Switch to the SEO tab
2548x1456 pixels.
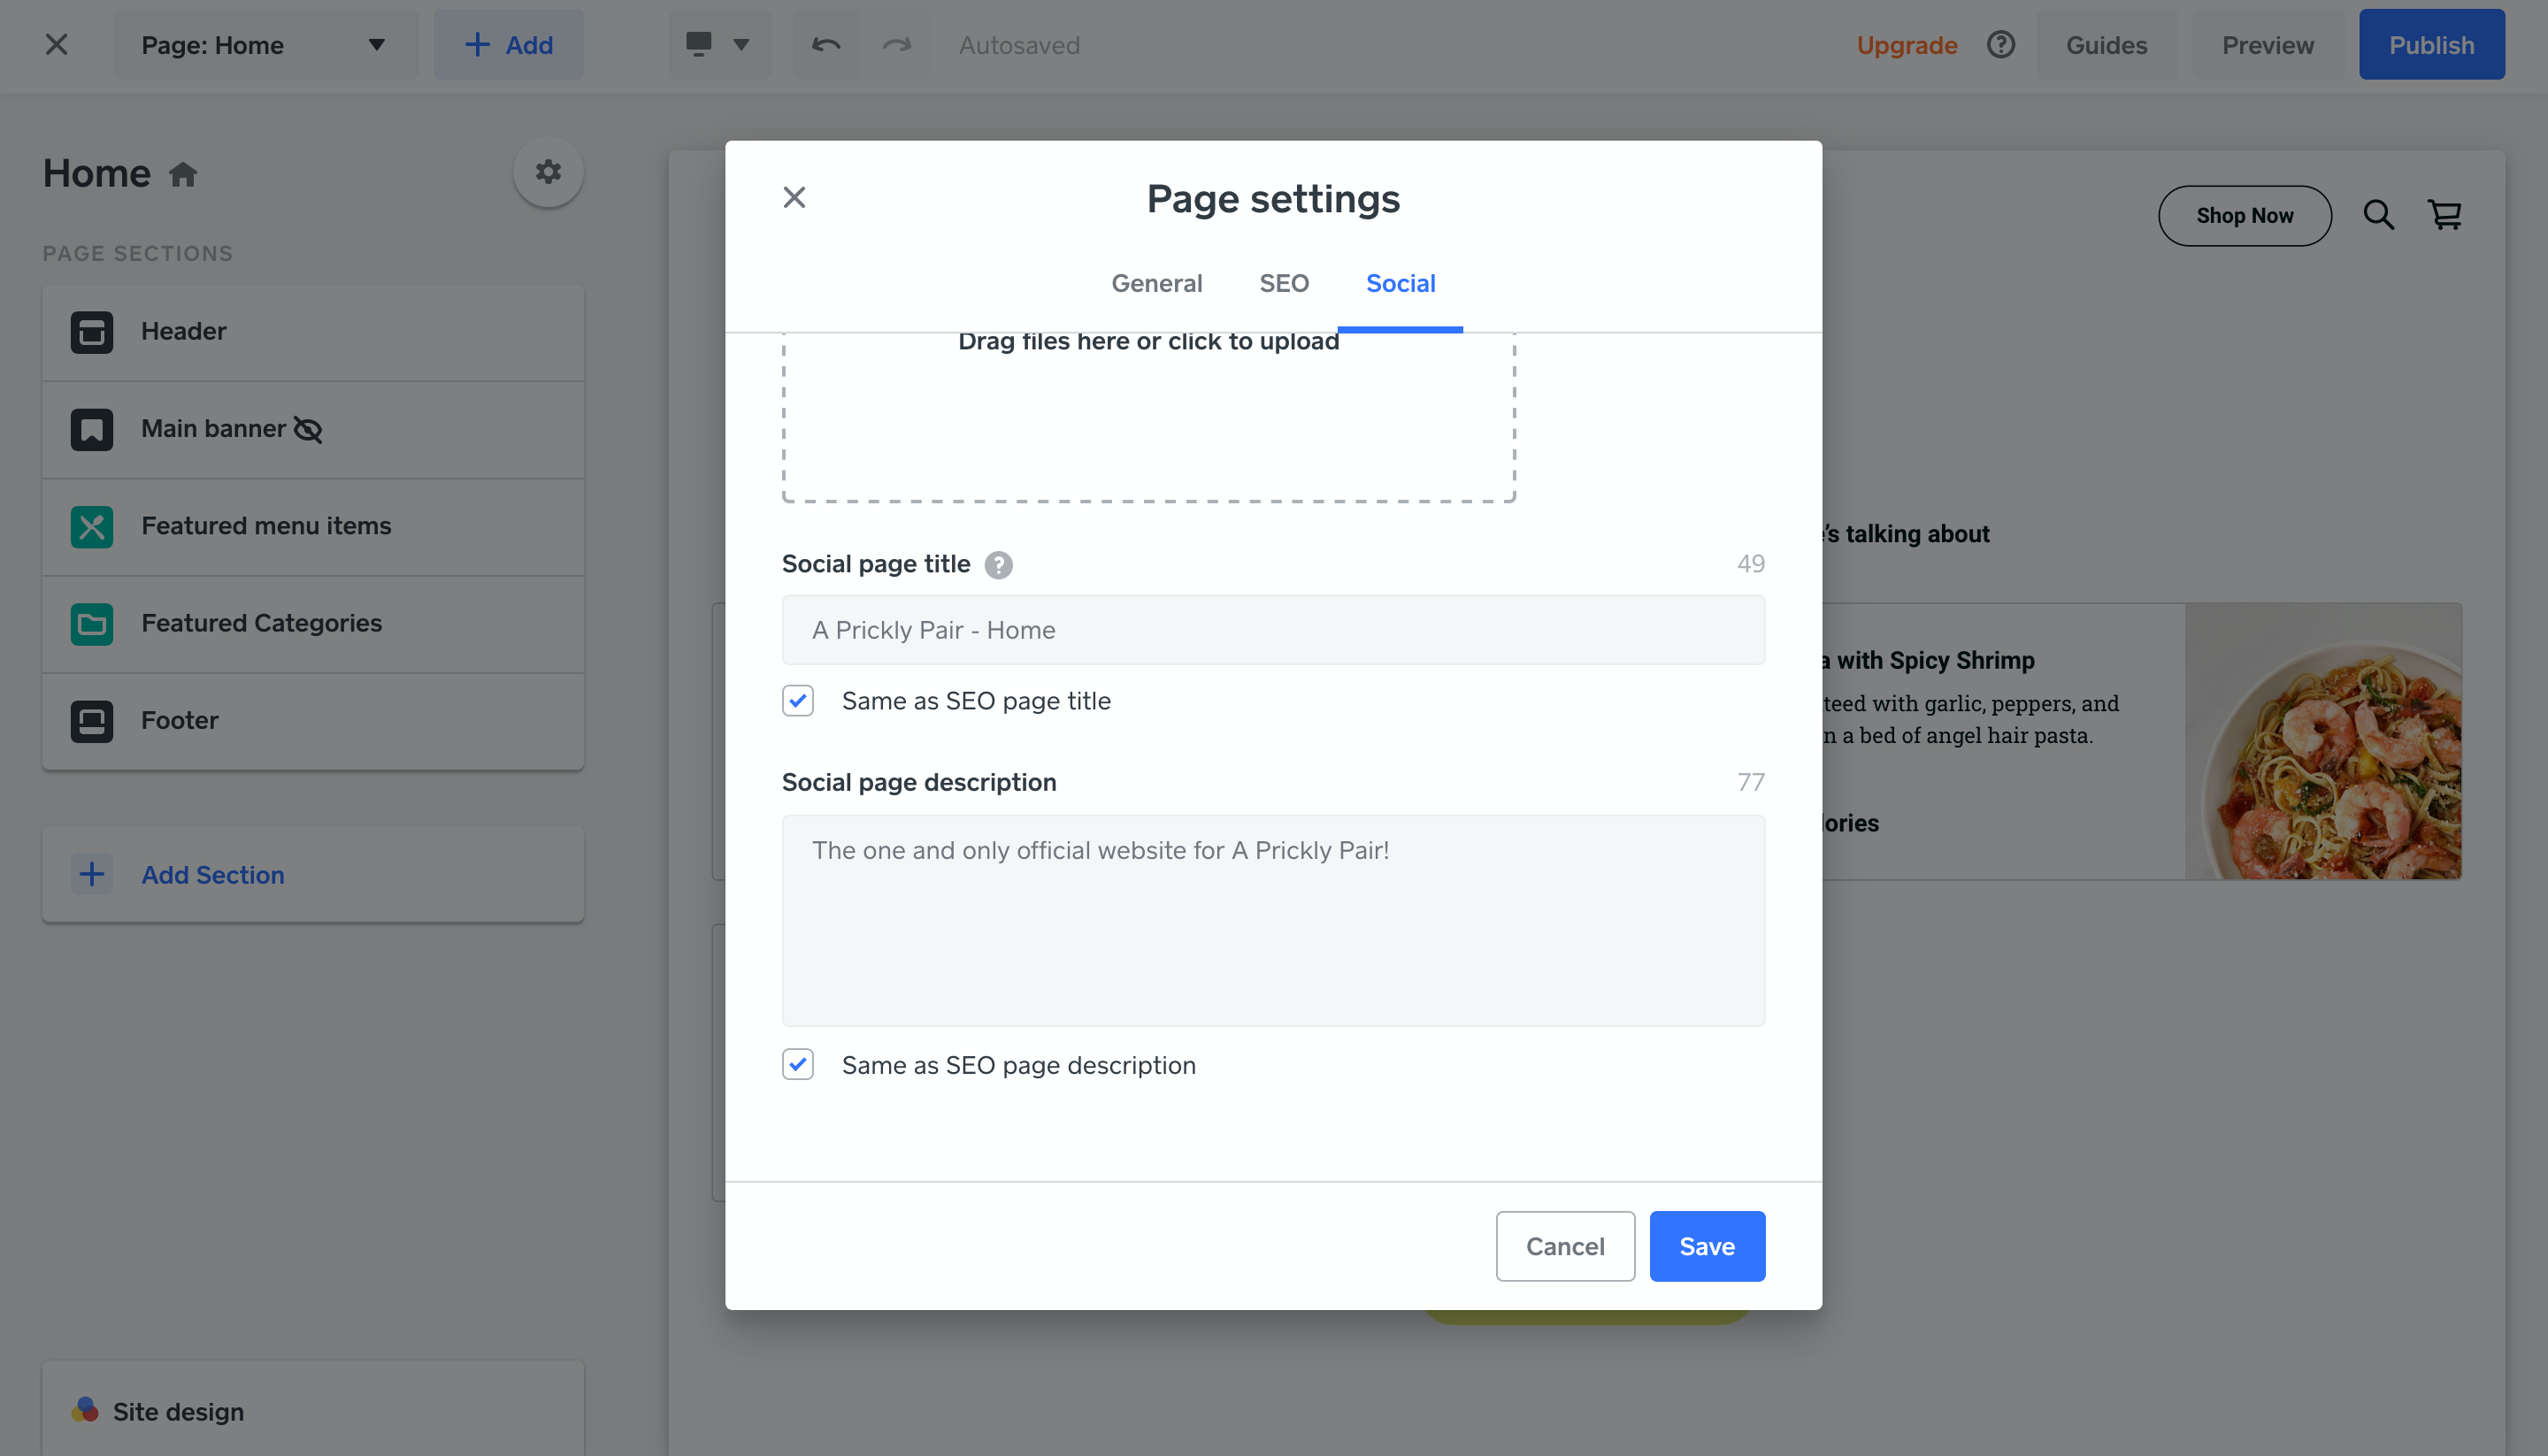click(1284, 284)
